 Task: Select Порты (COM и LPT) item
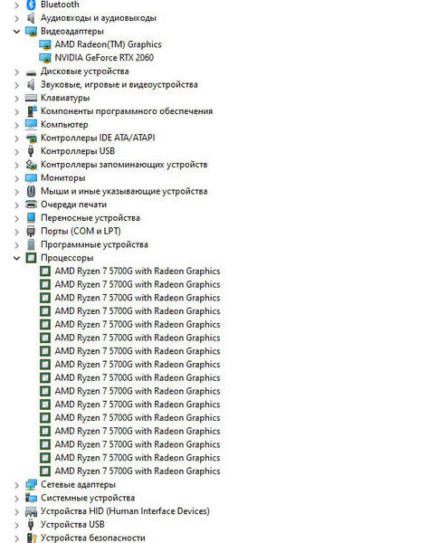(81, 231)
